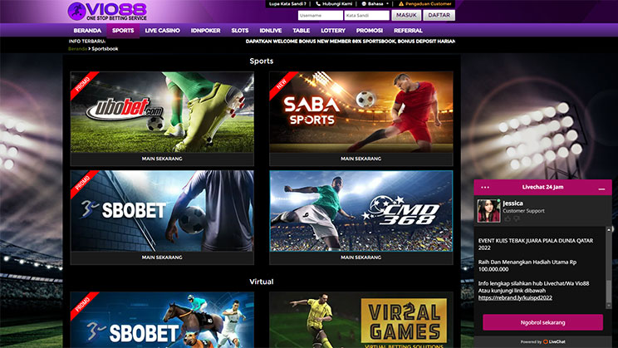618x348 pixels.
Task: Click livechat scrollbar up arrow
Action: pyautogui.click(x=609, y=229)
